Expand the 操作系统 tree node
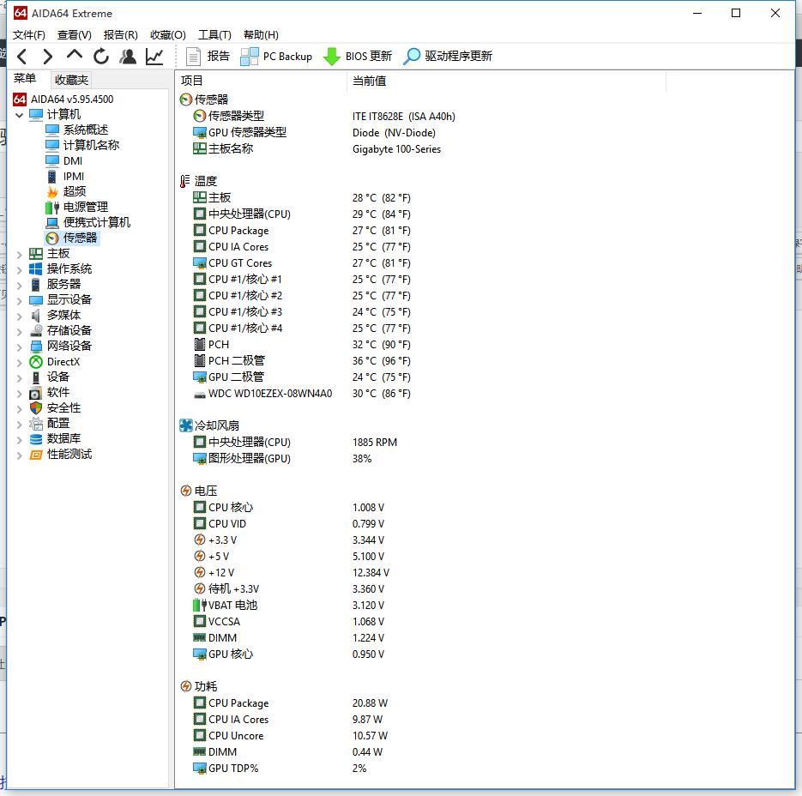Screen dimensions: 802x796 [20, 269]
